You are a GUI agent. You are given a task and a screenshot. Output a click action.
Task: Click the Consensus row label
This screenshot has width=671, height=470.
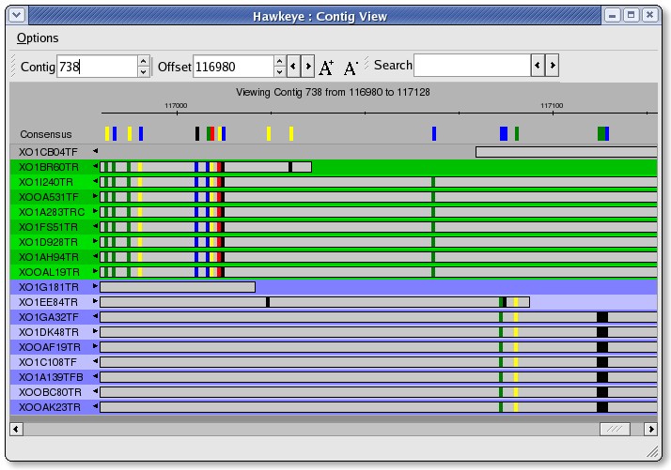(46, 134)
